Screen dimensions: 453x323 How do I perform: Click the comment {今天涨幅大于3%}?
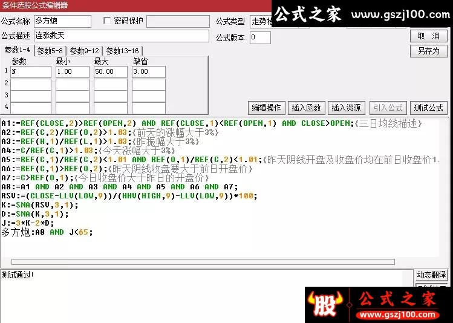tap(136, 151)
